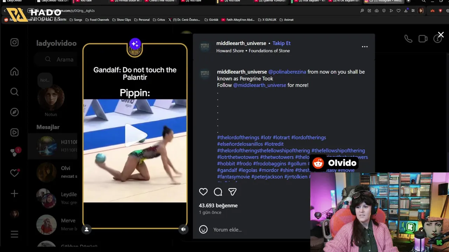Open Reels icon in sidebar
449x252 pixels.
[x=14, y=132]
